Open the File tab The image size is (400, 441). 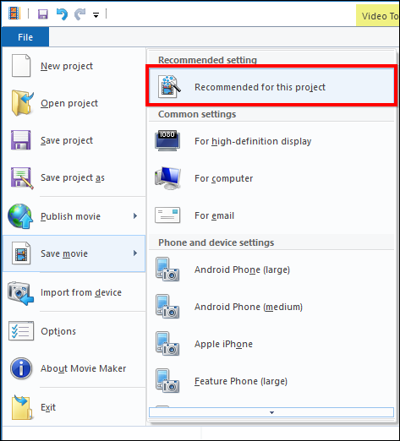[x=25, y=37]
